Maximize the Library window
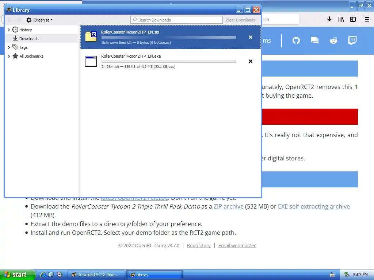The image size is (374, 280). (248, 10)
